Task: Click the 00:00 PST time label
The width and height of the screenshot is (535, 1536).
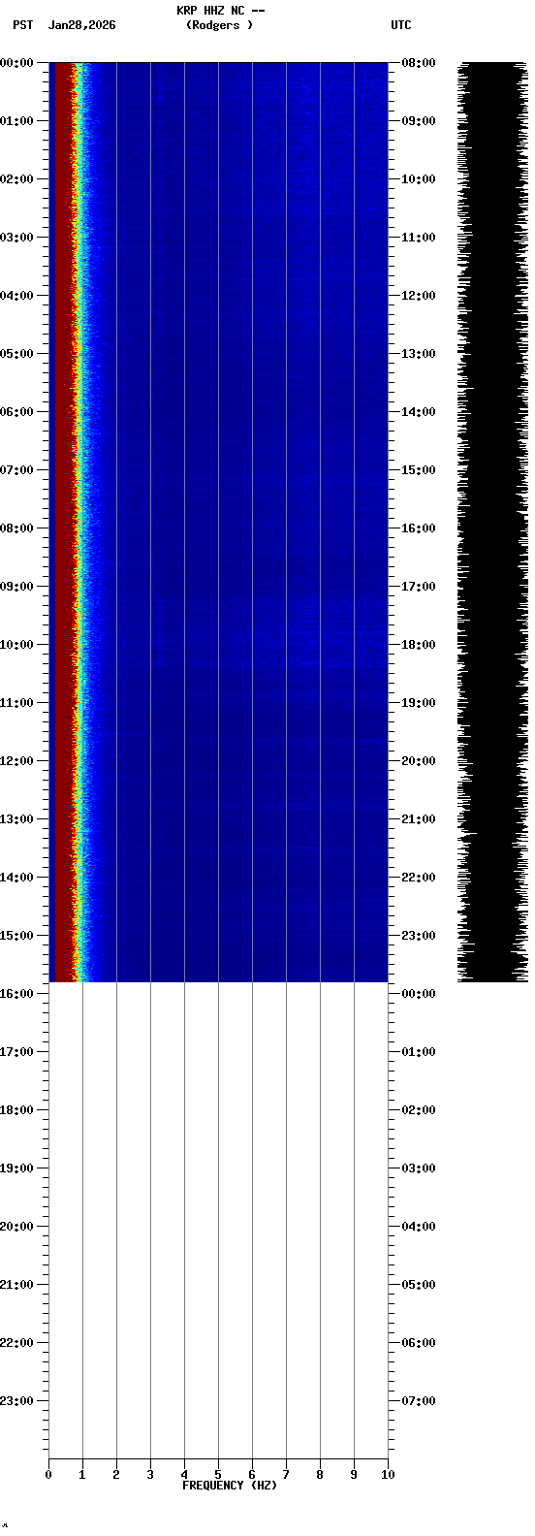Action: point(16,63)
